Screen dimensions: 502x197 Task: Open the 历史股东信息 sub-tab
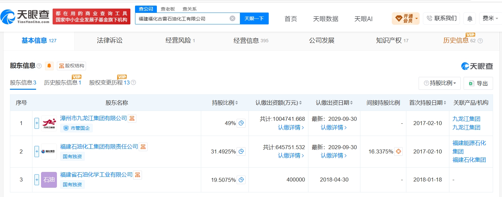63,82
